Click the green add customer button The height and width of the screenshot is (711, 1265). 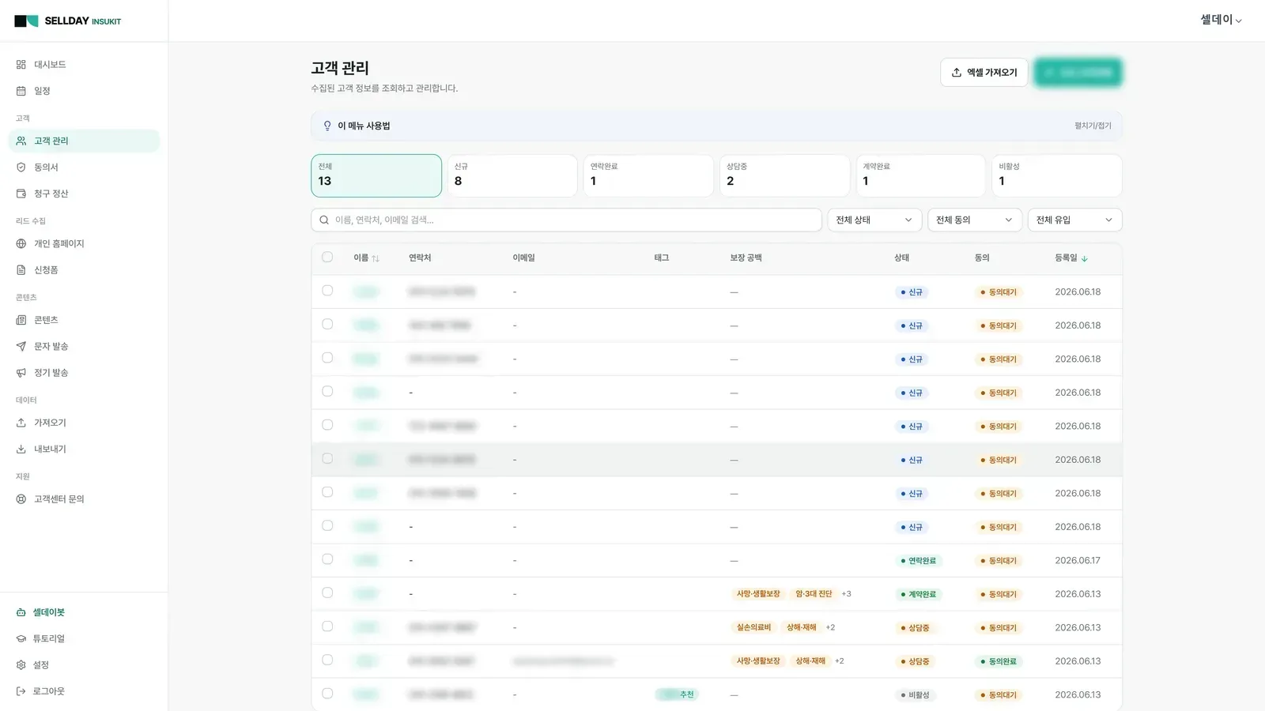pyautogui.click(x=1078, y=73)
